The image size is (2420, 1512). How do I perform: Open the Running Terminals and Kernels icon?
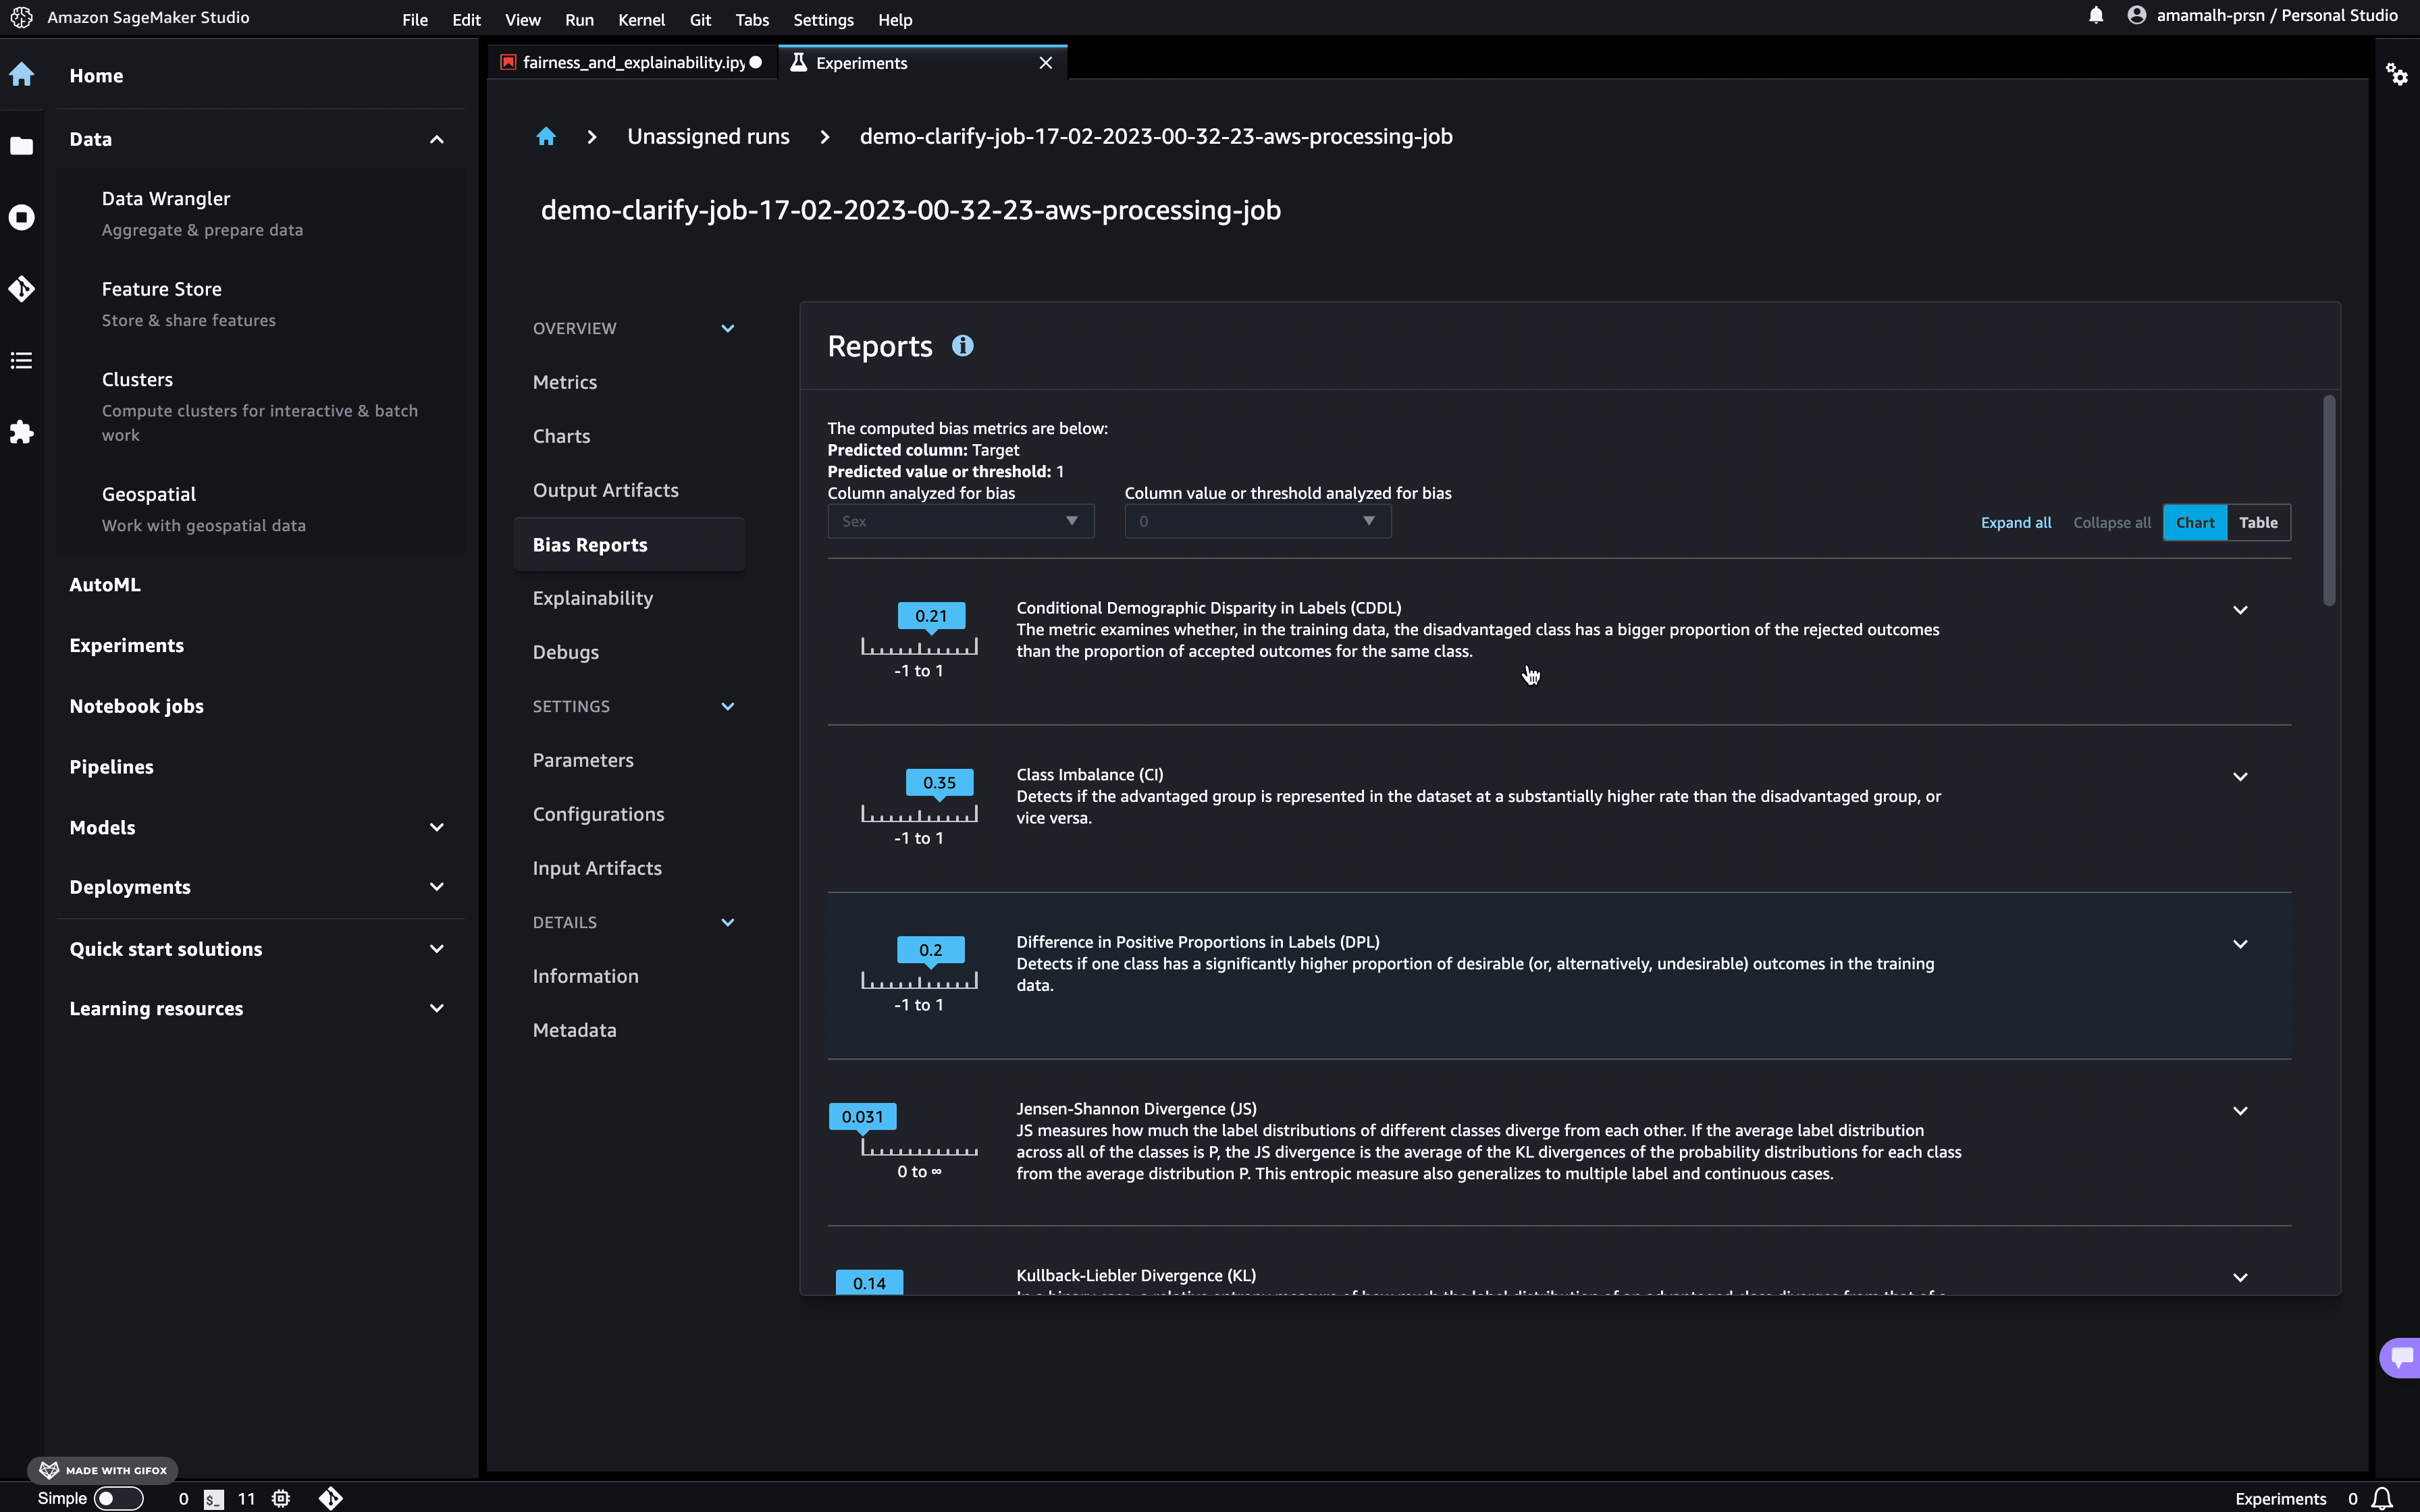click(x=22, y=217)
